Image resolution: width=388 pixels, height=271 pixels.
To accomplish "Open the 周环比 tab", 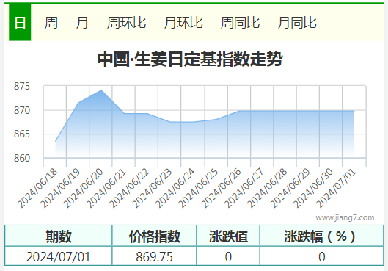I will click(x=126, y=23).
